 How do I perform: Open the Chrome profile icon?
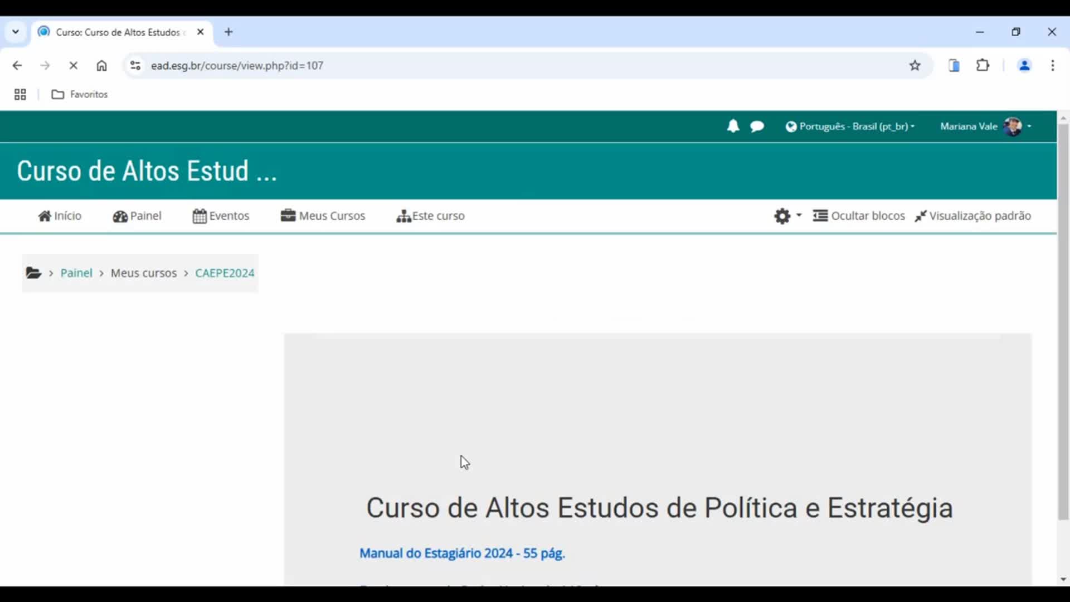click(1024, 66)
